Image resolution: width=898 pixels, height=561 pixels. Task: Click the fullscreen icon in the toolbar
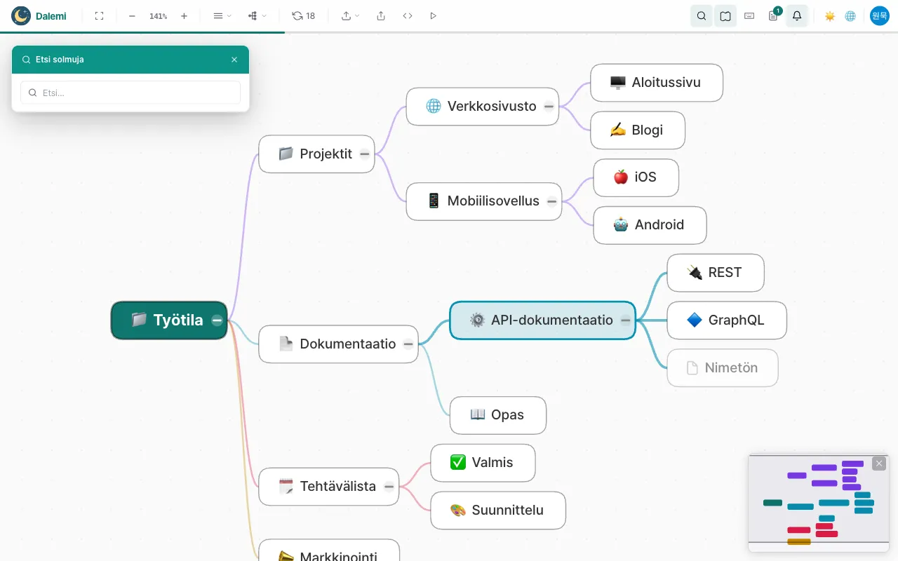point(99,16)
